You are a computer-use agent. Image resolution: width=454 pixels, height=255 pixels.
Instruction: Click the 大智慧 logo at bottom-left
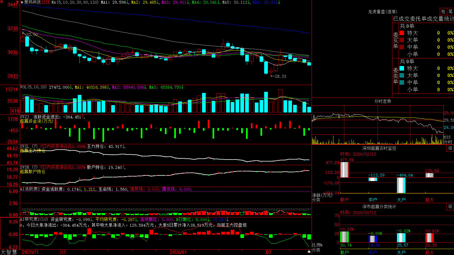[x=9, y=252]
